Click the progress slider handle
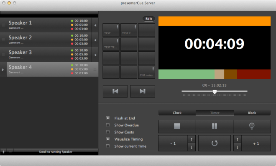Viewport: 276px width, 166px height. pyautogui.click(x=215, y=92)
